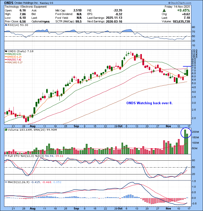Click the Fwd Yield label
Image resolution: width=203 pixels, height=211 pixels.
tap(62, 18)
